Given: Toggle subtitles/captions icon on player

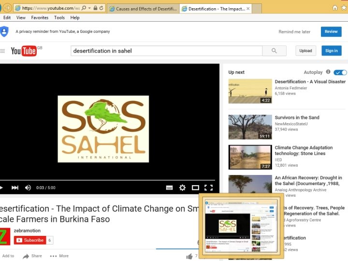Looking at the screenshot, I should pyautogui.click(x=169, y=188).
